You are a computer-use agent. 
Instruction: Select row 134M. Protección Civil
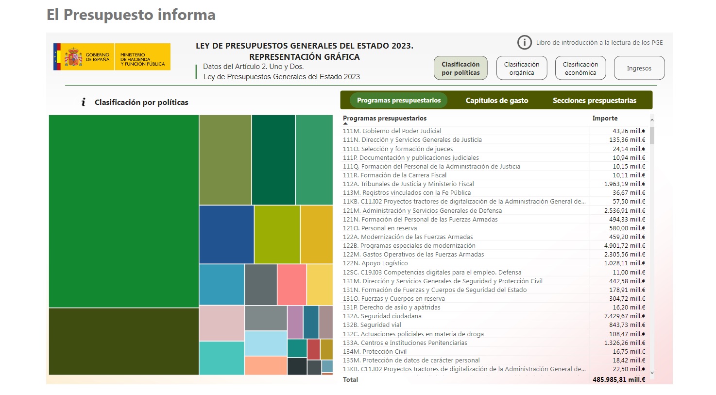click(x=495, y=352)
